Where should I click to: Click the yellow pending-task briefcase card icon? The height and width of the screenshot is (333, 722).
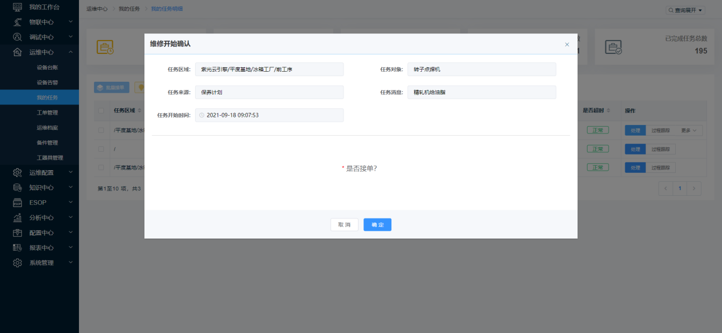pyautogui.click(x=105, y=47)
